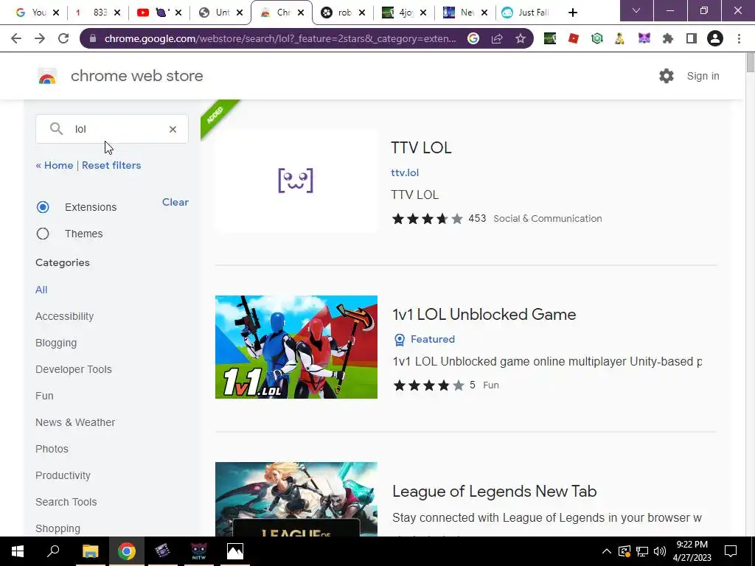Open the Extensions puzzle piece menu
755x566 pixels.
tap(668, 38)
